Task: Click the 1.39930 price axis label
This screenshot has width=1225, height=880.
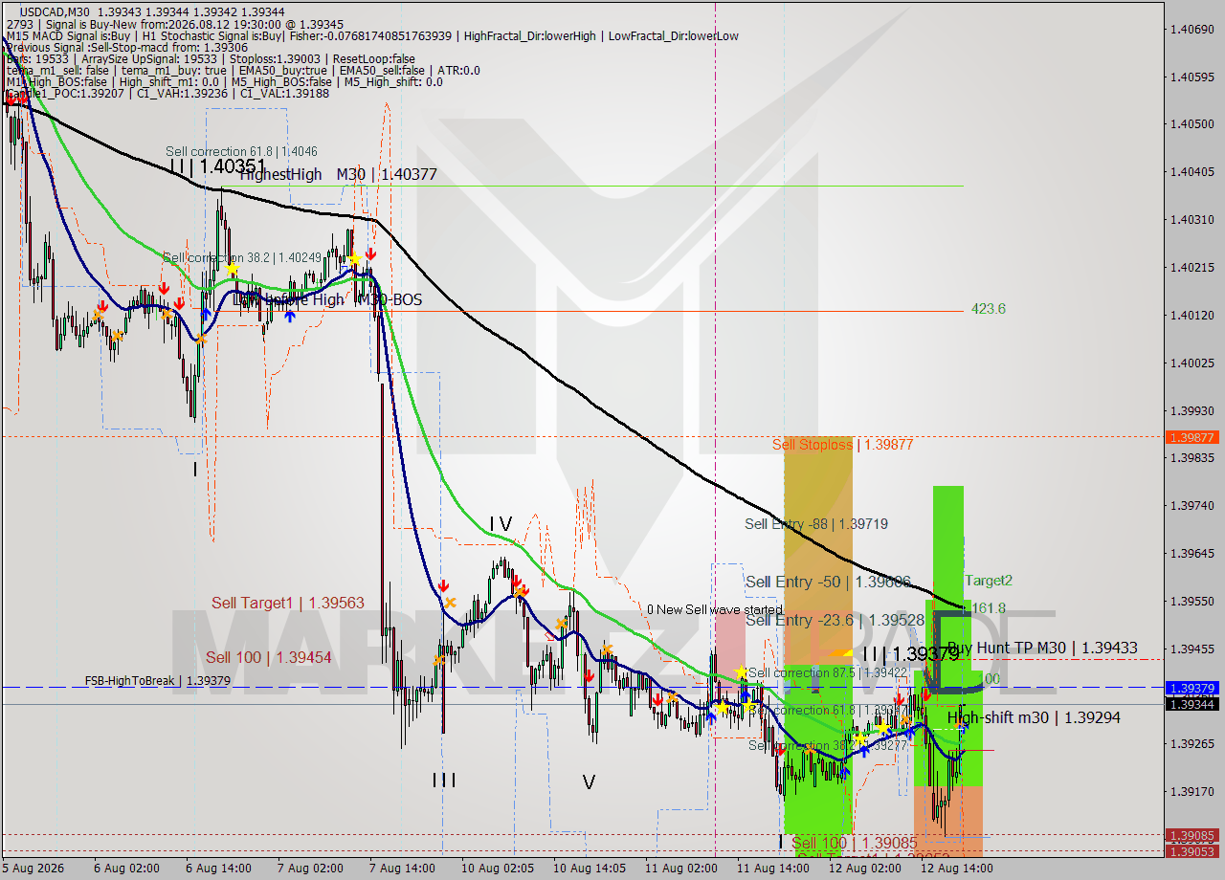Action: pyautogui.click(x=1192, y=410)
